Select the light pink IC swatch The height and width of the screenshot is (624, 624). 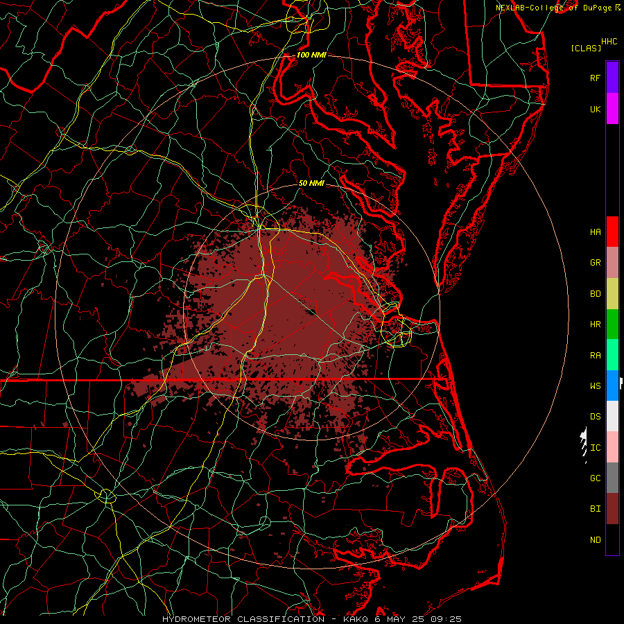click(x=612, y=447)
